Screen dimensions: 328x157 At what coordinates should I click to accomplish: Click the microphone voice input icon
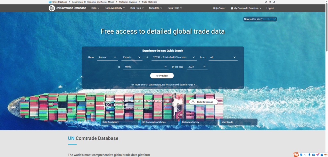(309, 155)
